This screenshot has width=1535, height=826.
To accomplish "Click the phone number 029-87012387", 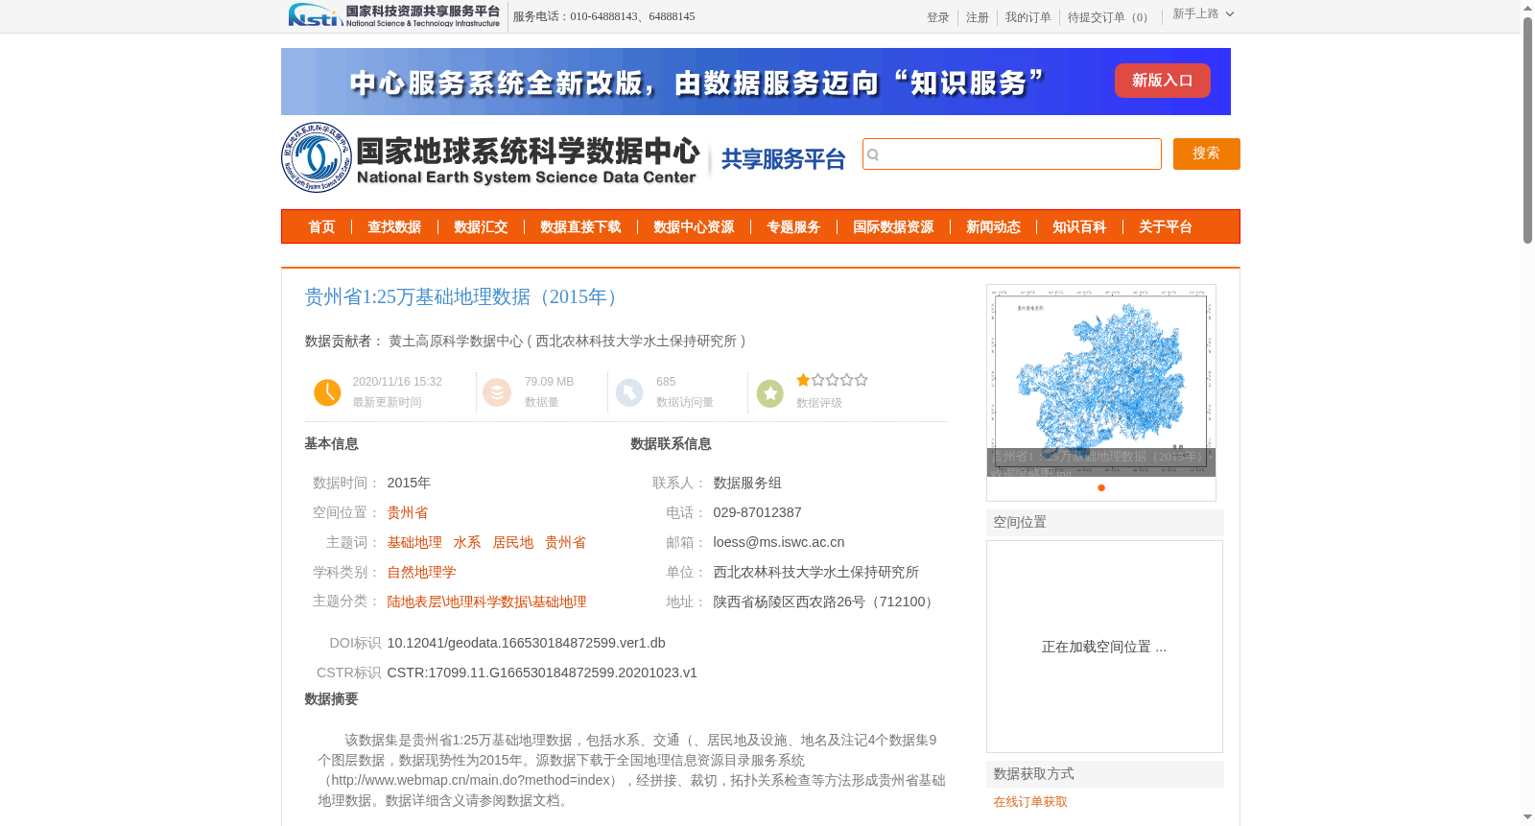I will [x=757, y=512].
